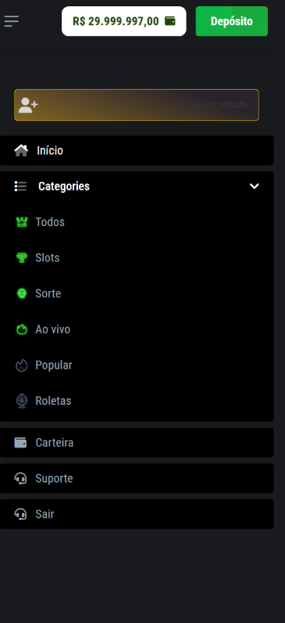Collapse Categories with the chevron arrow

(254, 186)
